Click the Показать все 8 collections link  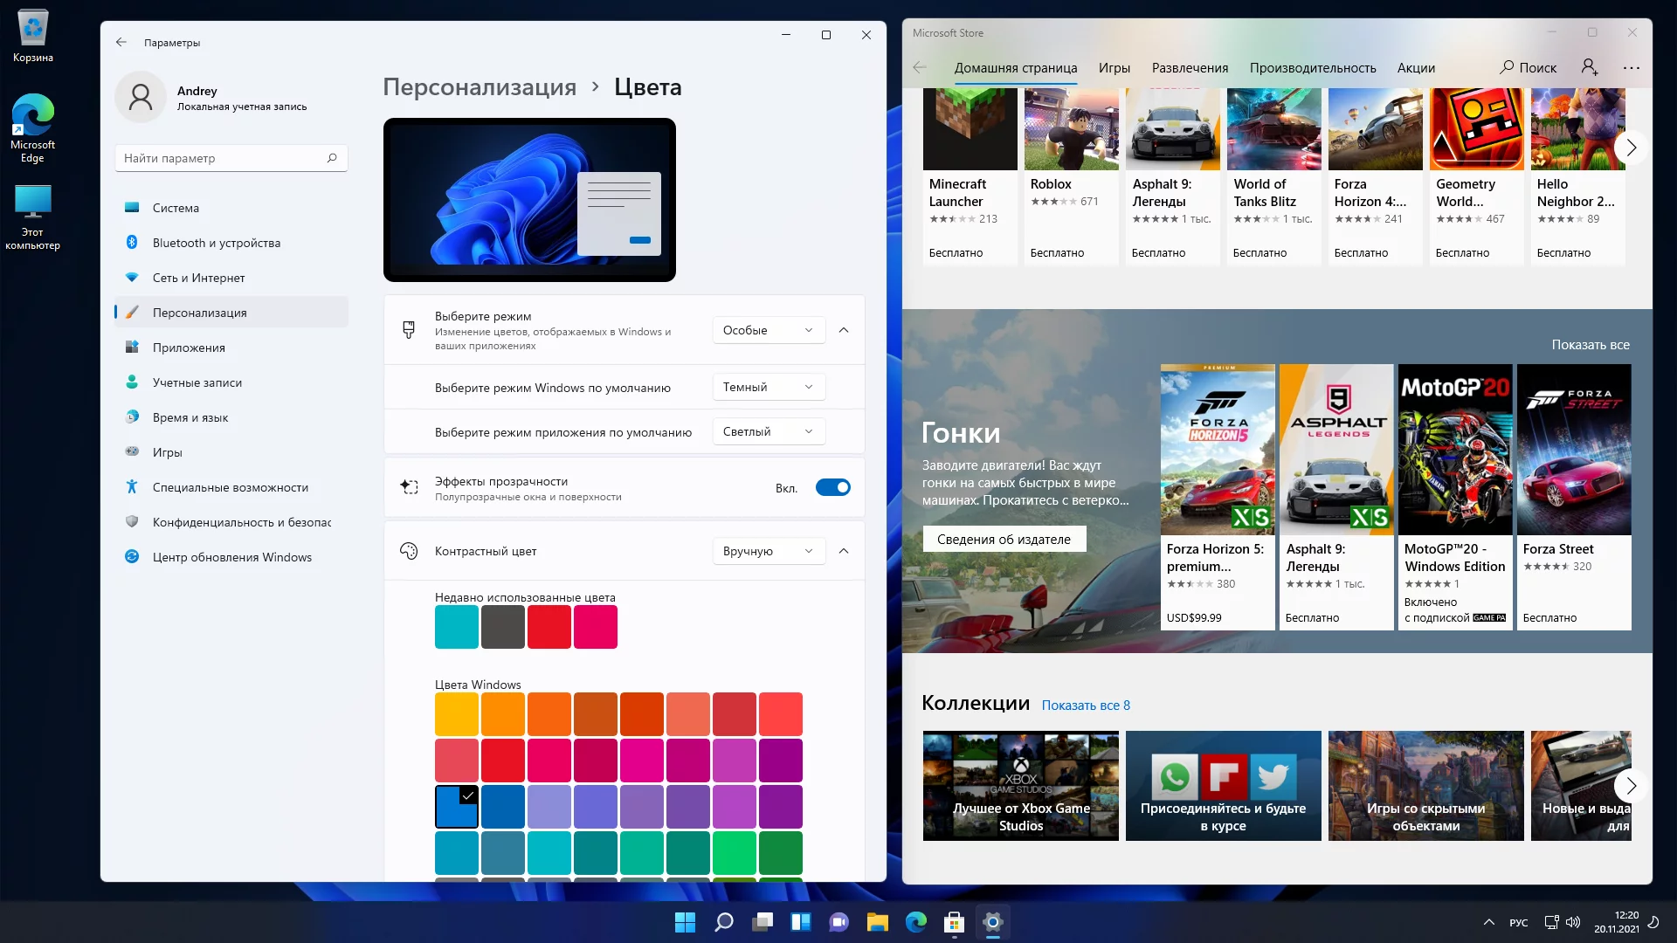pos(1086,705)
